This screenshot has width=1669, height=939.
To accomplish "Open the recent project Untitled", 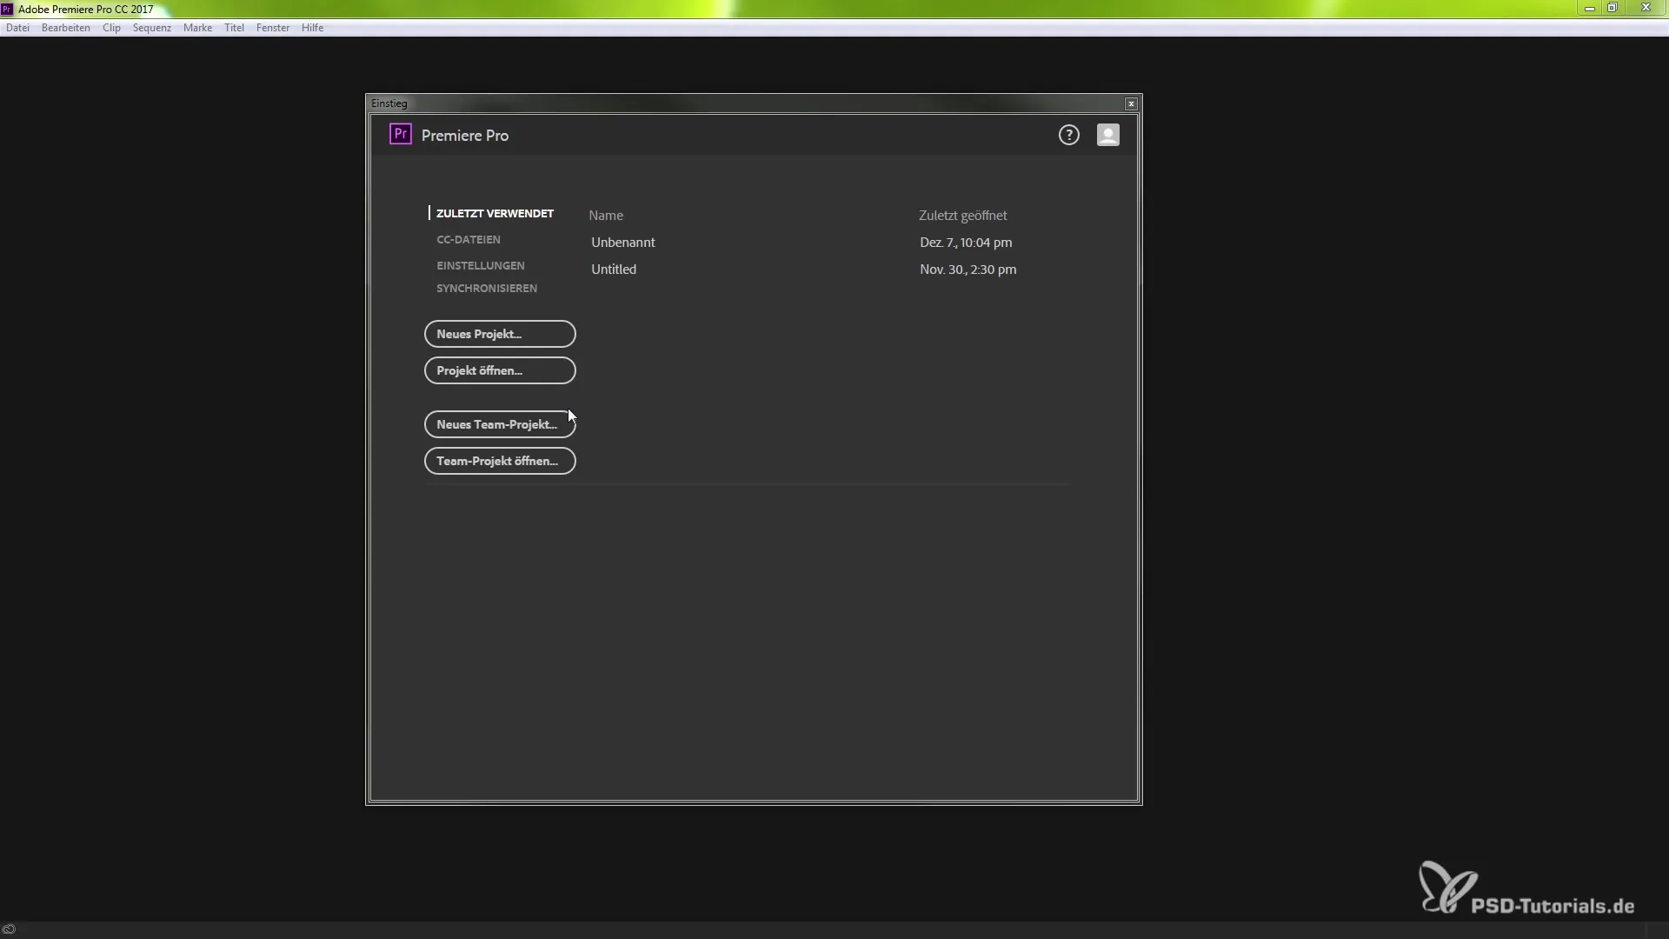I will (x=614, y=270).
